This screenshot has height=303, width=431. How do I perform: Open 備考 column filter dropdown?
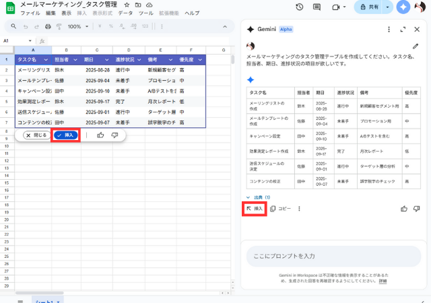[x=170, y=60]
